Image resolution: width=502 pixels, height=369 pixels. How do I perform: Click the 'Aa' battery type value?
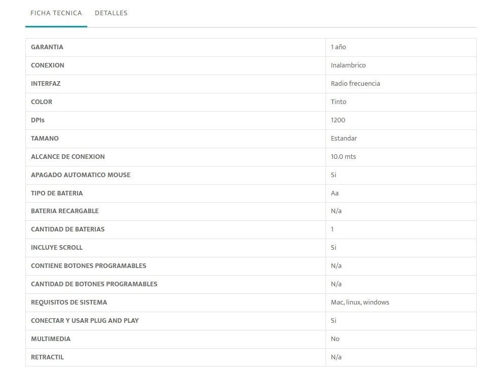click(x=335, y=193)
